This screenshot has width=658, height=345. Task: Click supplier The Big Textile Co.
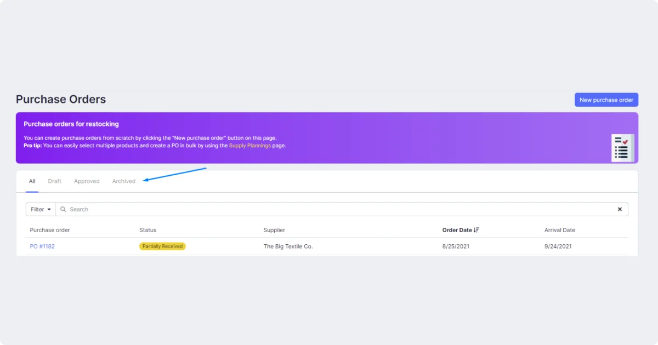click(x=288, y=246)
